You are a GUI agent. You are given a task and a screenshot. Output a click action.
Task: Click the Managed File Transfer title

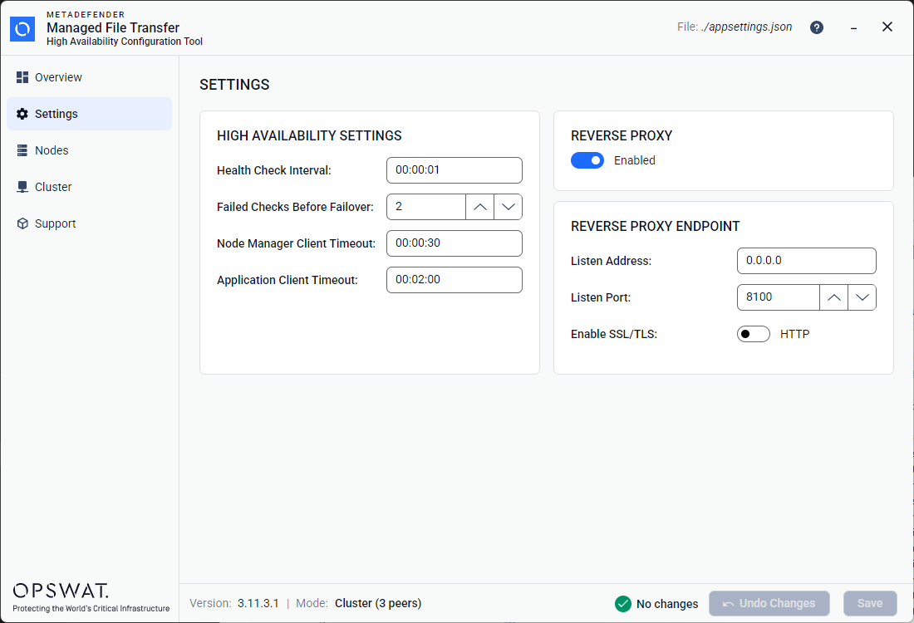pos(113,27)
